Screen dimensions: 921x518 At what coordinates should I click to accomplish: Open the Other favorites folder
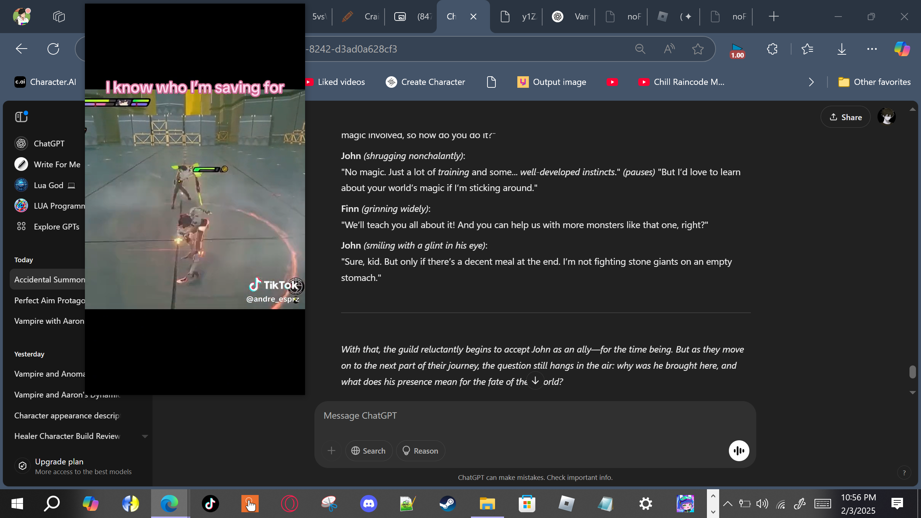click(874, 82)
